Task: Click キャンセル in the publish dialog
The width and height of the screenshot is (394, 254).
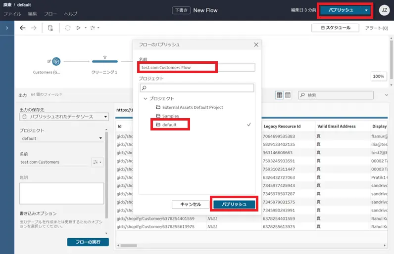Action: pyautogui.click(x=191, y=205)
